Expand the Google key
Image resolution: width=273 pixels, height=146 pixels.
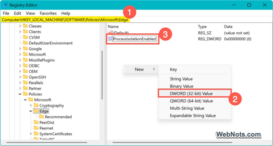pyautogui.click(x=20, y=49)
